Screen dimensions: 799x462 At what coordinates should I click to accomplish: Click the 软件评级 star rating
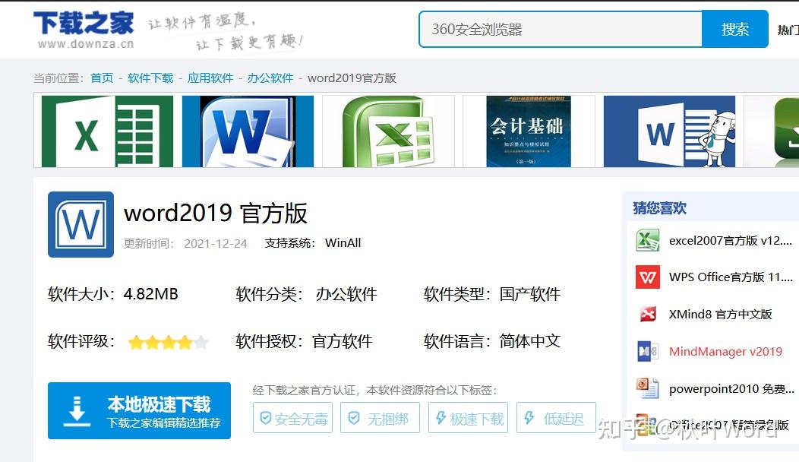pos(169,342)
